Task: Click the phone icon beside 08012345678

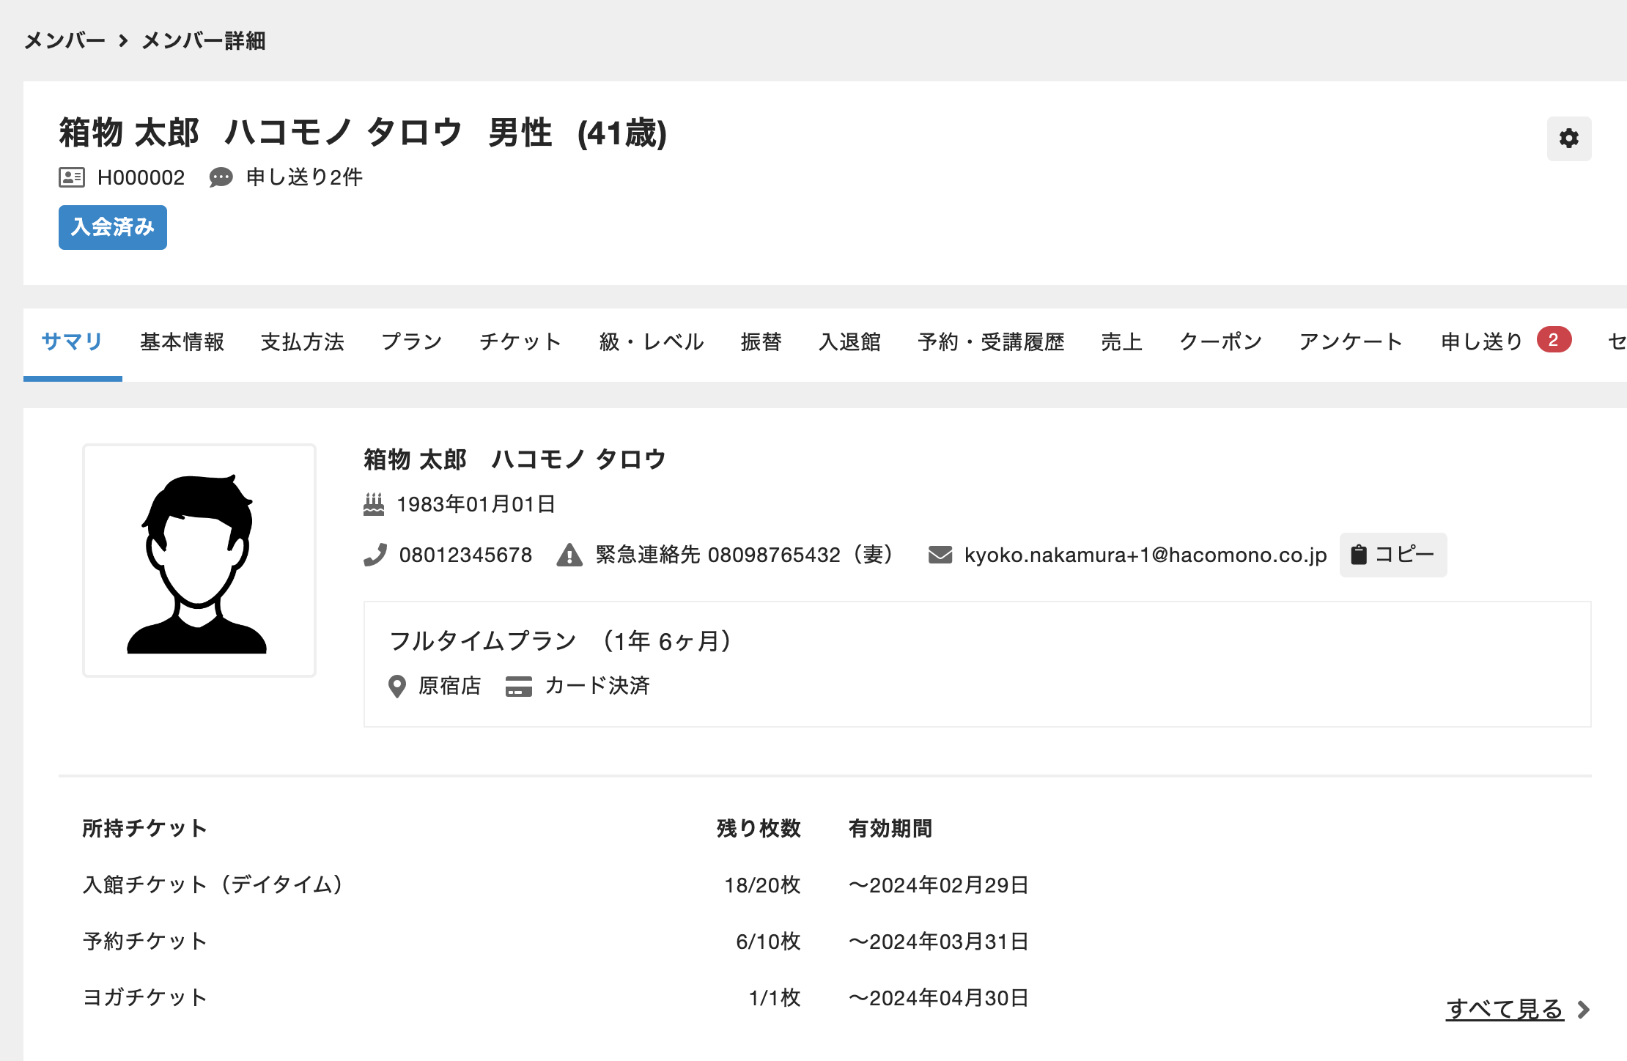Action: click(x=375, y=555)
